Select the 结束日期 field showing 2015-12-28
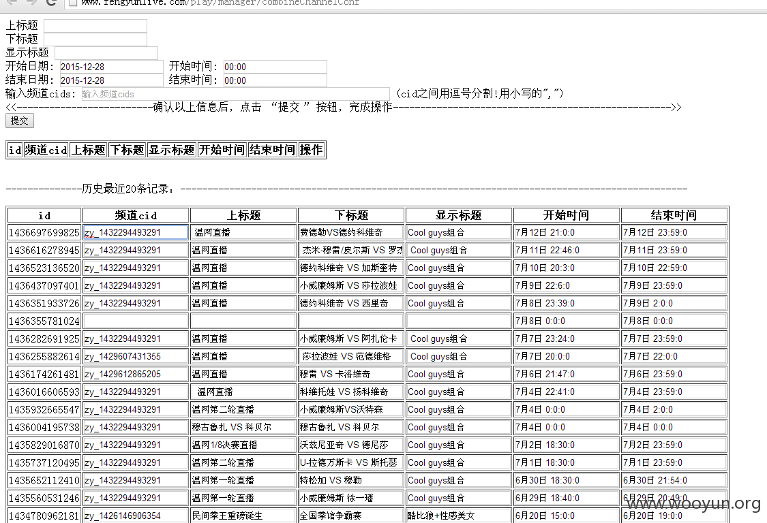Screen dimensions: 767x523 tap(112, 80)
